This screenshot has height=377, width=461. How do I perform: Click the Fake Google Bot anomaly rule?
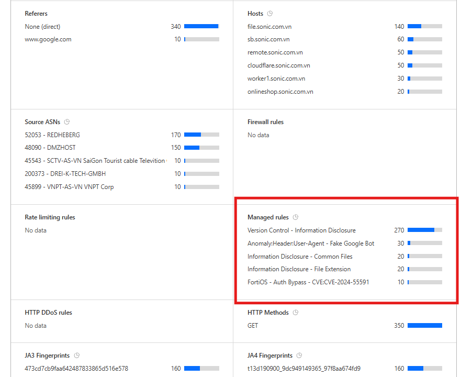[x=311, y=243]
